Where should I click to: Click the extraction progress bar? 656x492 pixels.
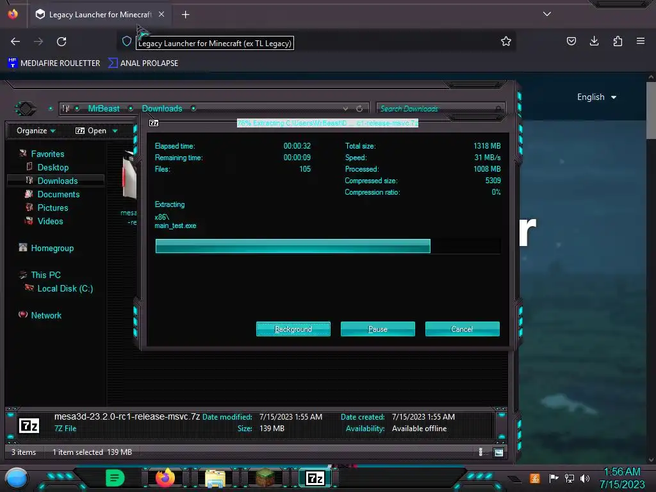(327, 246)
